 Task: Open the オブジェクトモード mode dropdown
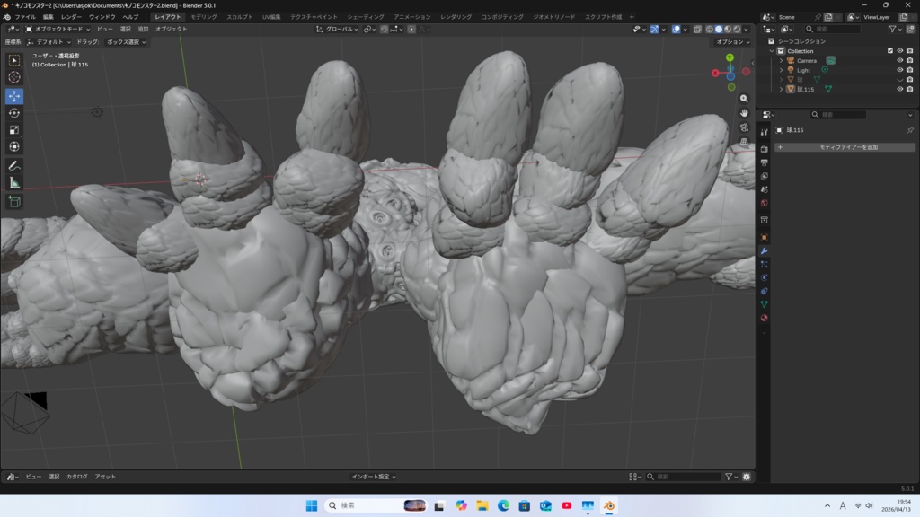59,29
